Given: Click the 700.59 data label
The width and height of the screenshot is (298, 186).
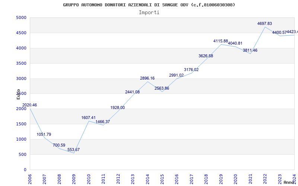Looking at the screenshot, I should [x=59, y=145].
